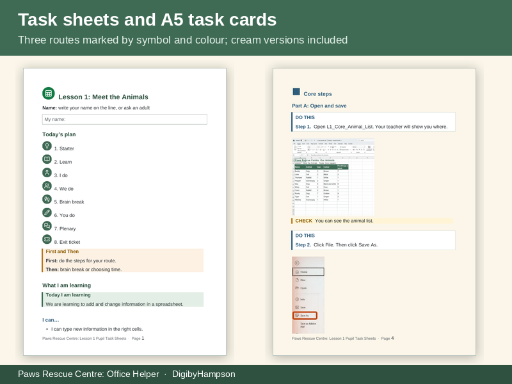The image size is (512, 384).
Task: Select the highlighted Save As entry in the screenshot
Action: (305, 316)
